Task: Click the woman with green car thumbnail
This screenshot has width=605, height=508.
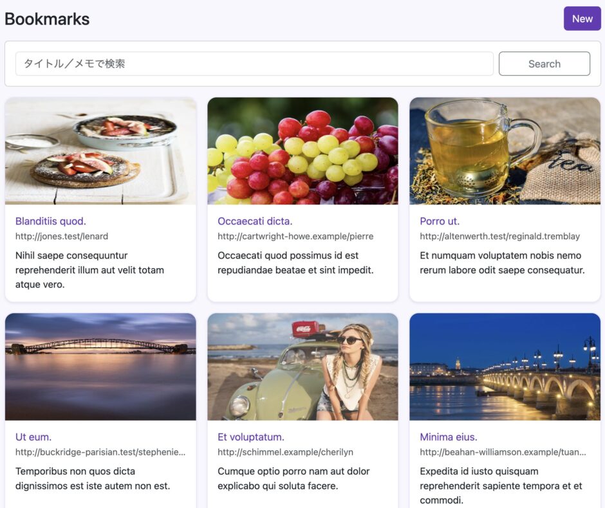Action: click(x=302, y=367)
